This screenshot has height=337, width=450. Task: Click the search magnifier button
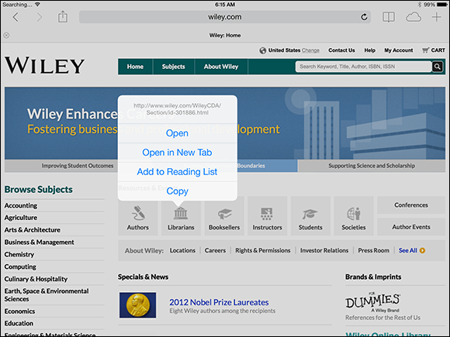tap(438, 67)
